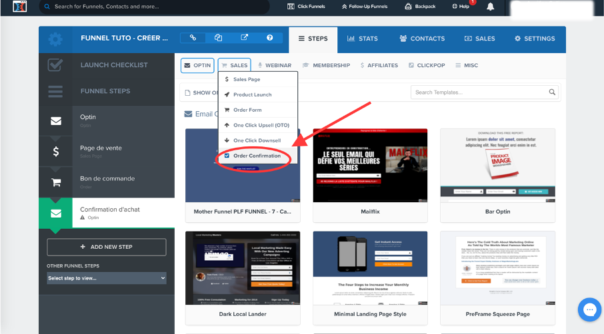This screenshot has height=334, width=604.
Task: Click the green Confirmation d'achat envelope icon
Action: (56, 214)
